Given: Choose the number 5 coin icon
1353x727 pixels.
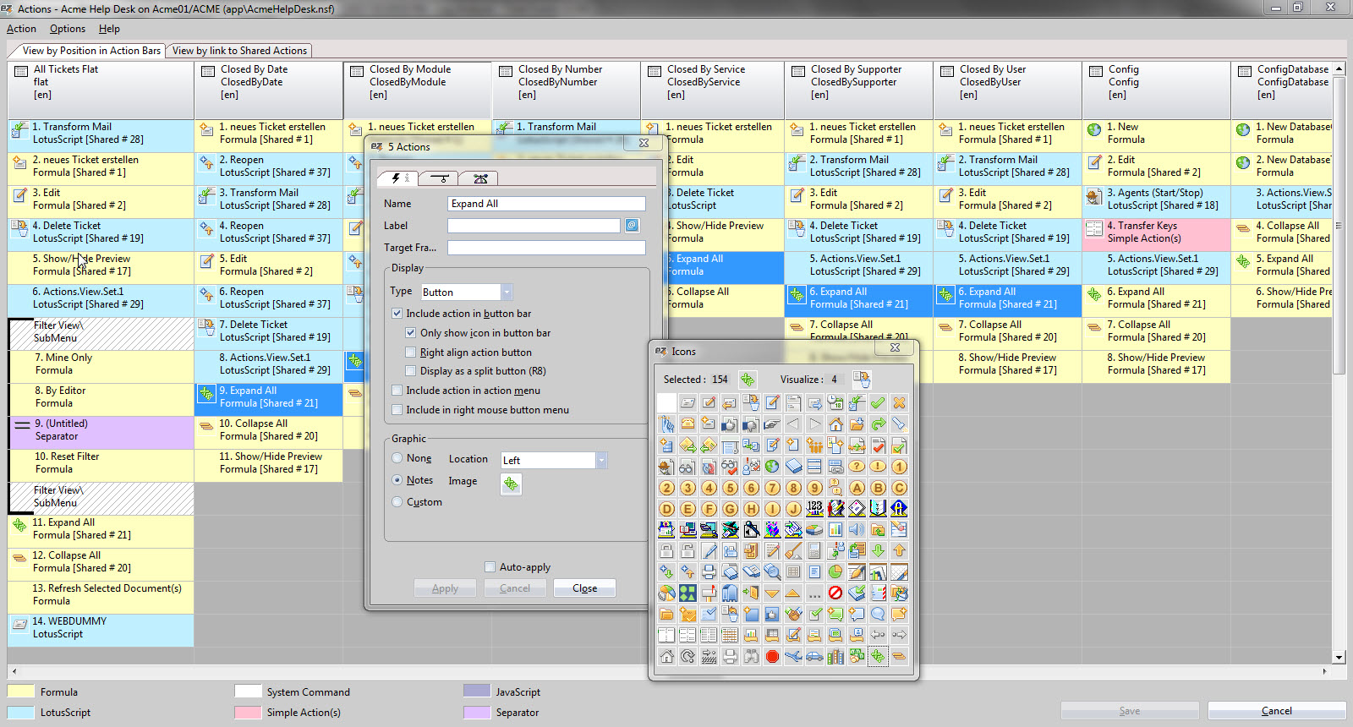Looking at the screenshot, I should click(x=731, y=488).
